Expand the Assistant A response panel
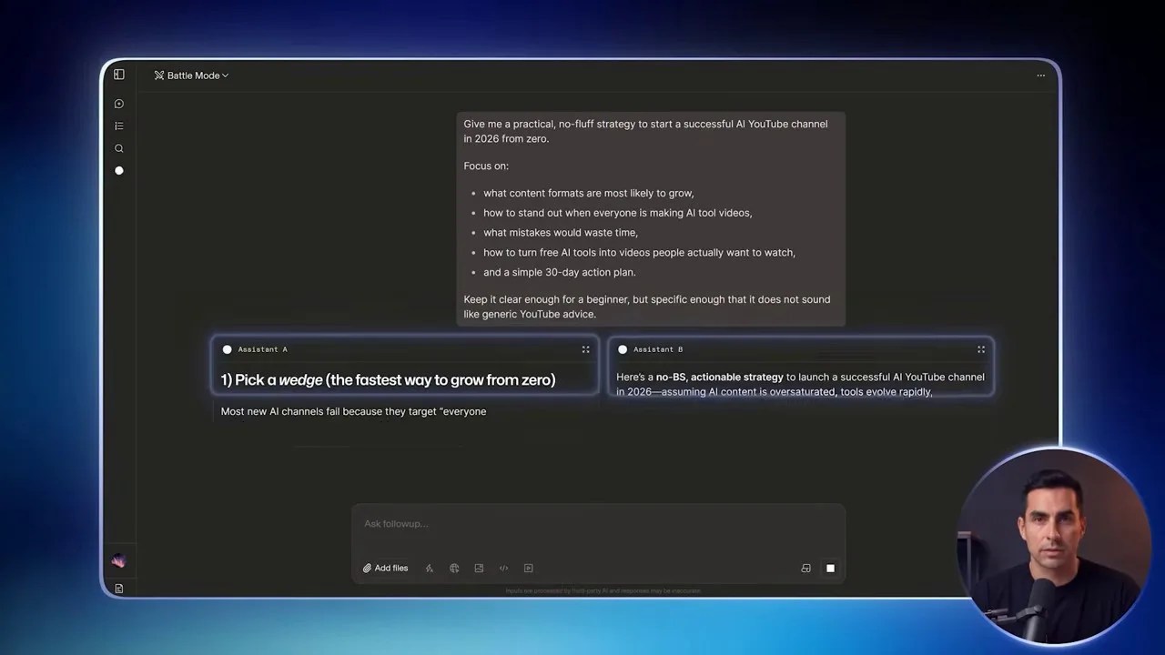The width and height of the screenshot is (1165, 655). click(x=586, y=349)
